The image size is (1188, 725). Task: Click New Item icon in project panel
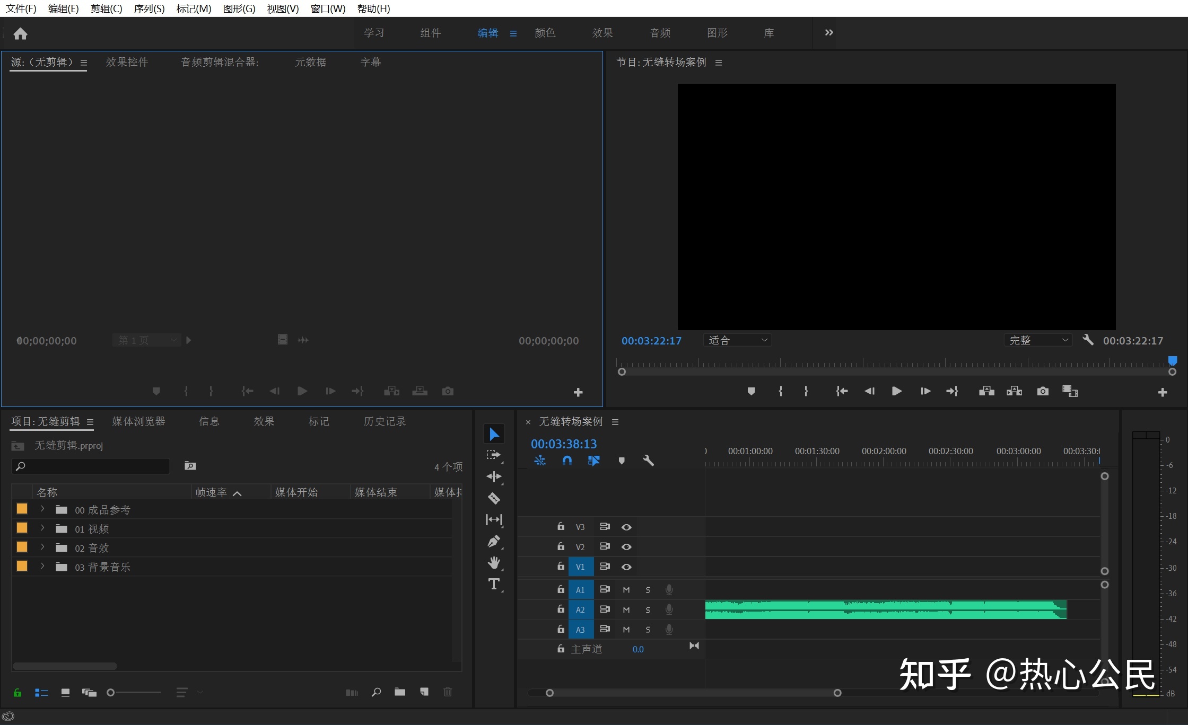coord(424,692)
